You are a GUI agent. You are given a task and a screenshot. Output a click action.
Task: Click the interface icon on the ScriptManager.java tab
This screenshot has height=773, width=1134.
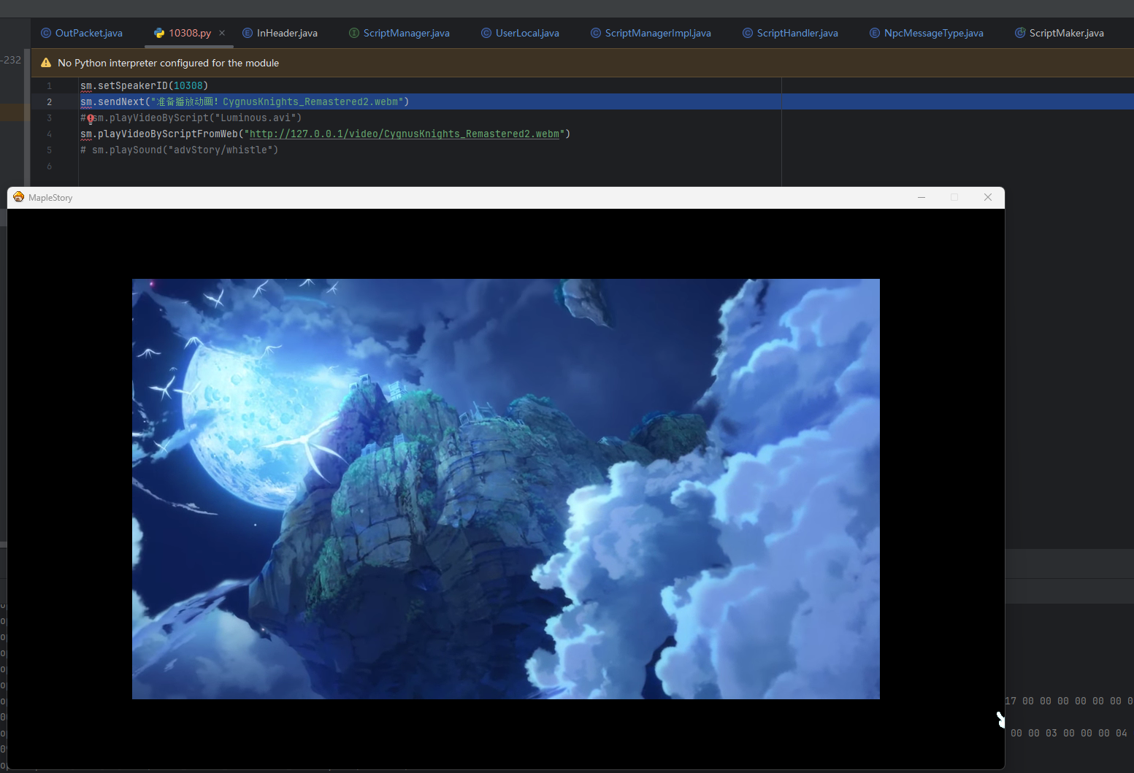pyautogui.click(x=354, y=33)
